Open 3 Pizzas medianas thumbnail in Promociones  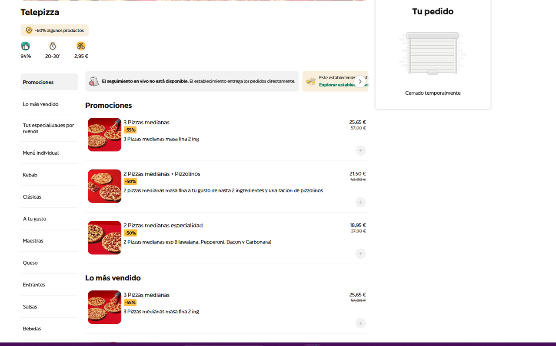coord(104,135)
